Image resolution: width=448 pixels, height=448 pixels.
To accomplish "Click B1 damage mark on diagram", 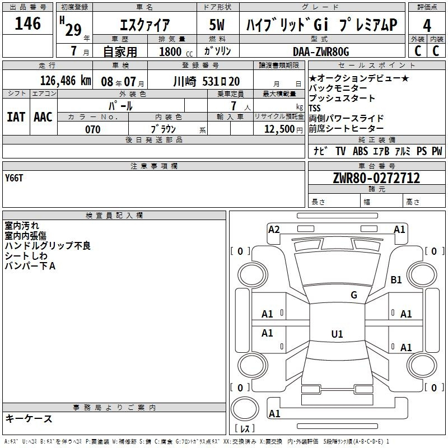I will tap(396, 279).
